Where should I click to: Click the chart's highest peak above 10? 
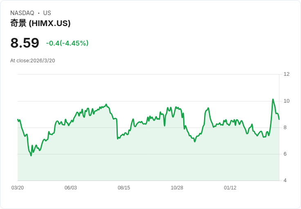click(x=273, y=99)
